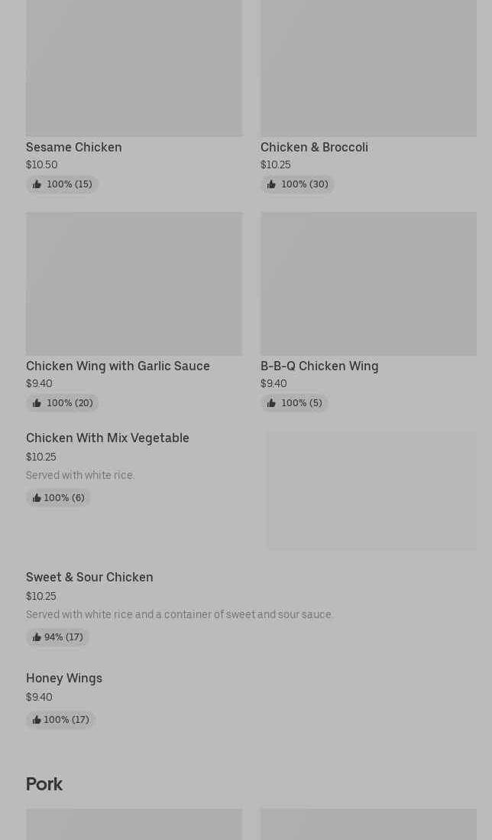Click the thumbs-up icon under B-B-Q Chicken Wing

(271, 403)
